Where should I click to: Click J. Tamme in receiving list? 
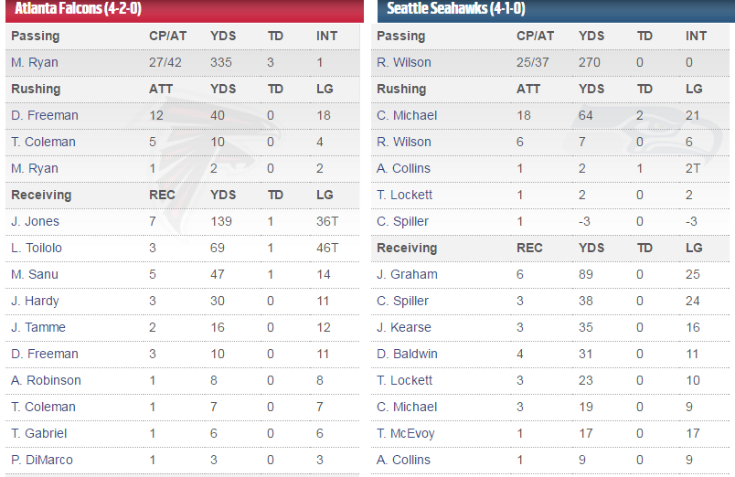(x=37, y=327)
